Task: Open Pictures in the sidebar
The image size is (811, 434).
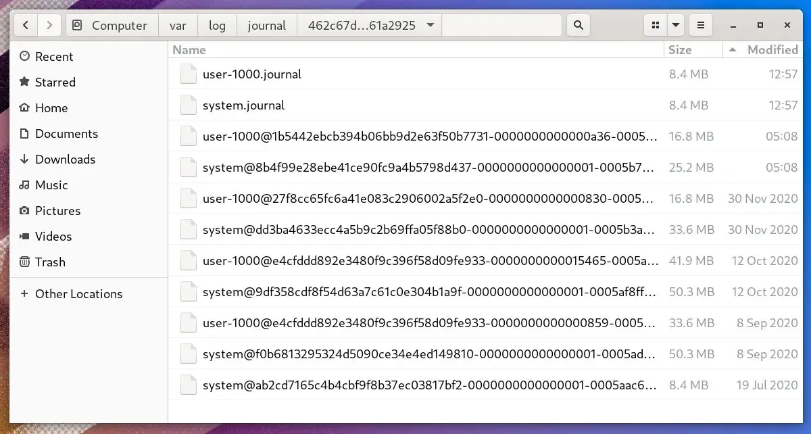Action: tap(89, 211)
